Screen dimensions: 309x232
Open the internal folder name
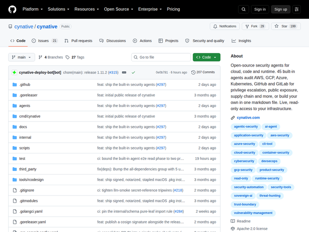coord(25,137)
